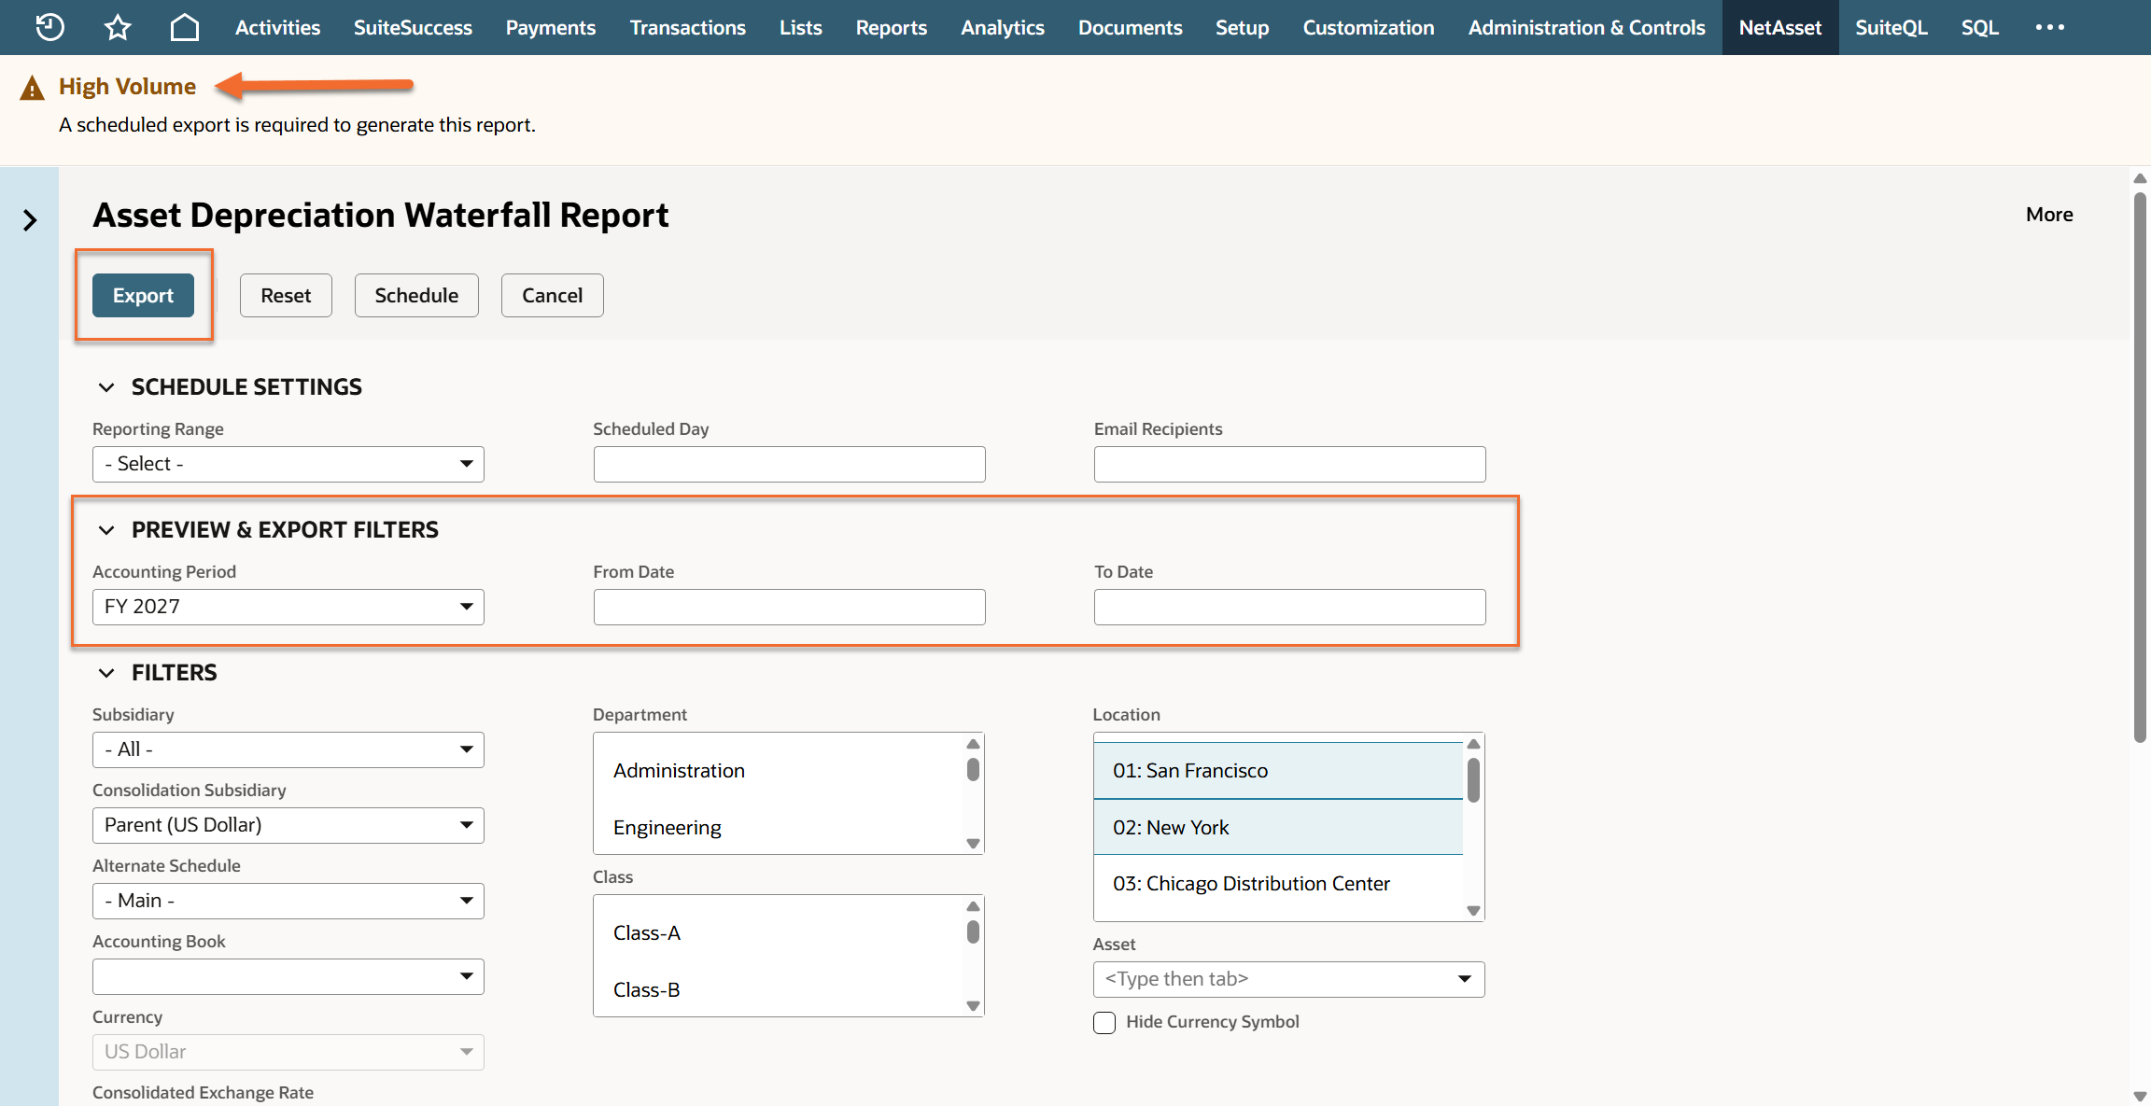Image resolution: width=2151 pixels, height=1106 pixels.
Task: Select Class-A in the Class list
Action: pos(778,933)
